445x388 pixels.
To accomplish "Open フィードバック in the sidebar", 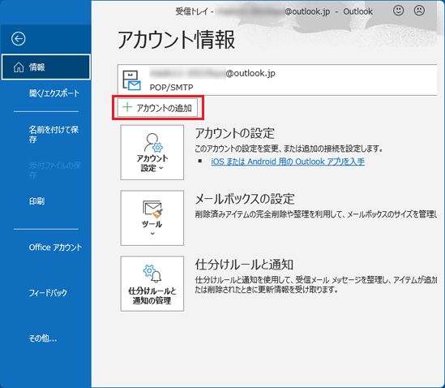I will point(48,293).
